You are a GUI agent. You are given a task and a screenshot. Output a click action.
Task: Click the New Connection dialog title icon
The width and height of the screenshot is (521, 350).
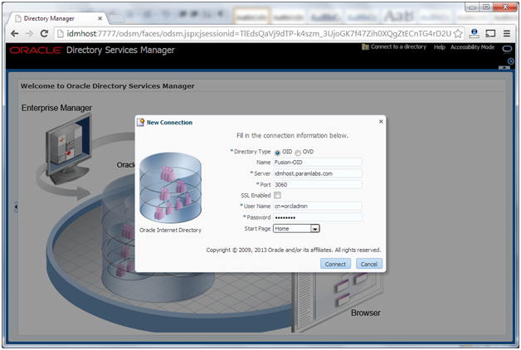[140, 122]
